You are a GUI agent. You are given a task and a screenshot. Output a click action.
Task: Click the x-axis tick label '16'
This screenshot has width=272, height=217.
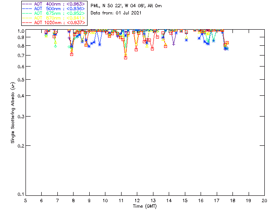tap(201, 200)
